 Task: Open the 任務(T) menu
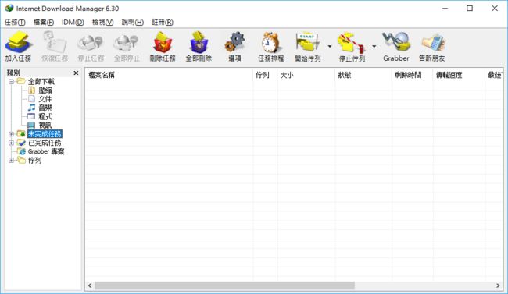pyautogui.click(x=15, y=22)
